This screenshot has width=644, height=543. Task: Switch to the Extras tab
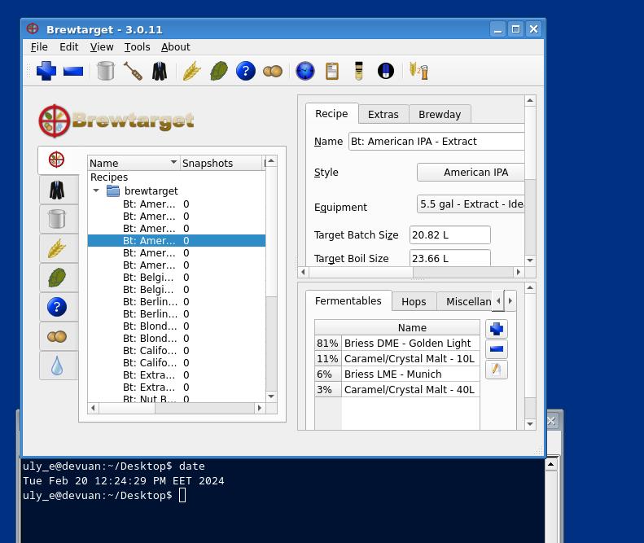pos(383,114)
